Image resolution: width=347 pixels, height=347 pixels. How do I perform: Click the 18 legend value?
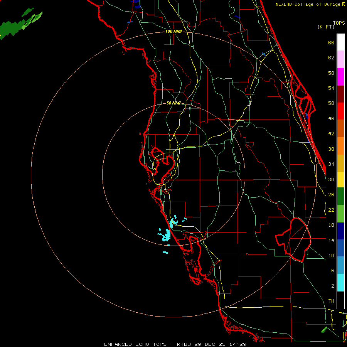point(331,225)
